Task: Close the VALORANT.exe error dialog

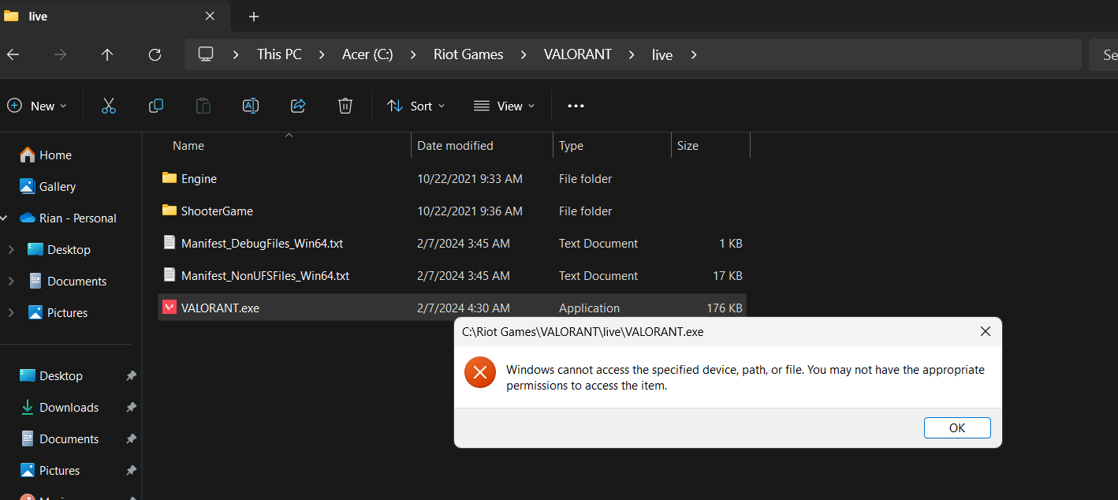Action: pyautogui.click(x=985, y=331)
